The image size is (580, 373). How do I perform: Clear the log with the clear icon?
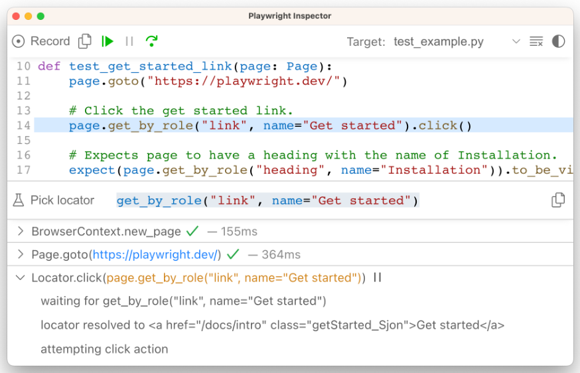(x=536, y=42)
